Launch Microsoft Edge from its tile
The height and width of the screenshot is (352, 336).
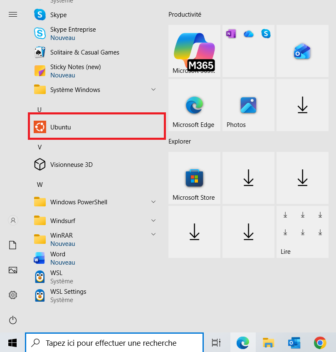point(194,105)
